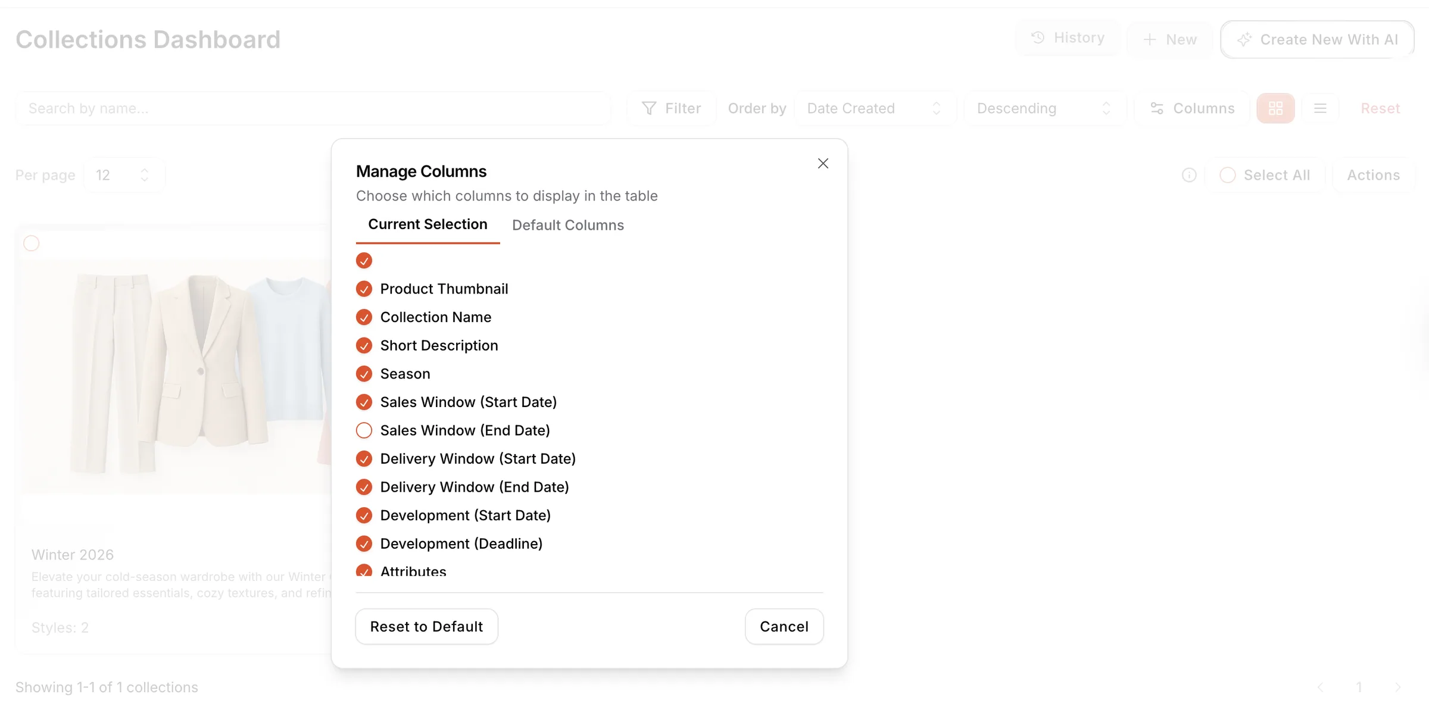Click the Reset link
Image resolution: width=1429 pixels, height=716 pixels.
point(1380,108)
